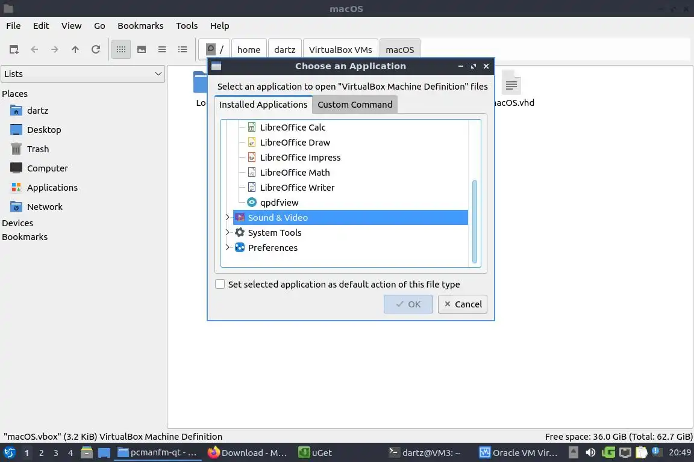Open the LXQt start menu
Screen dimensions: 694x462
(x=9, y=453)
